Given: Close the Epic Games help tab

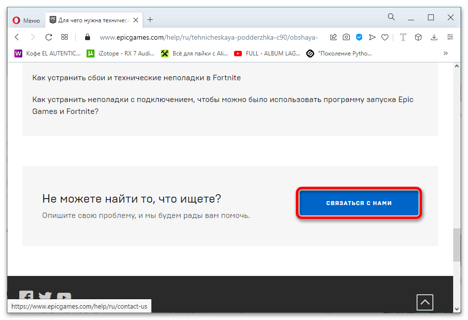Looking at the screenshot, I should pos(136,20).
